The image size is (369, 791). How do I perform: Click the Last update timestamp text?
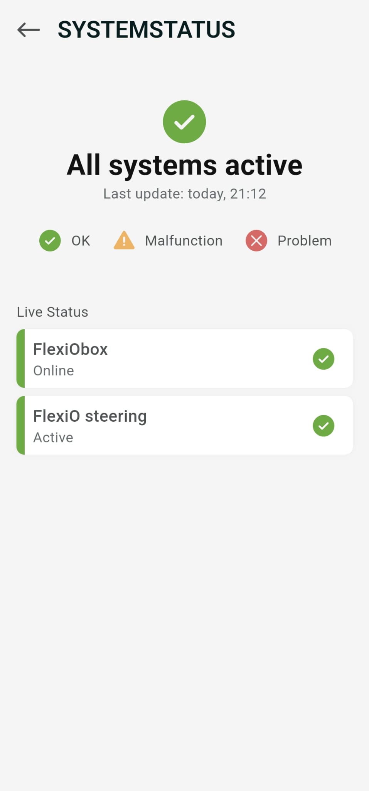tap(184, 194)
